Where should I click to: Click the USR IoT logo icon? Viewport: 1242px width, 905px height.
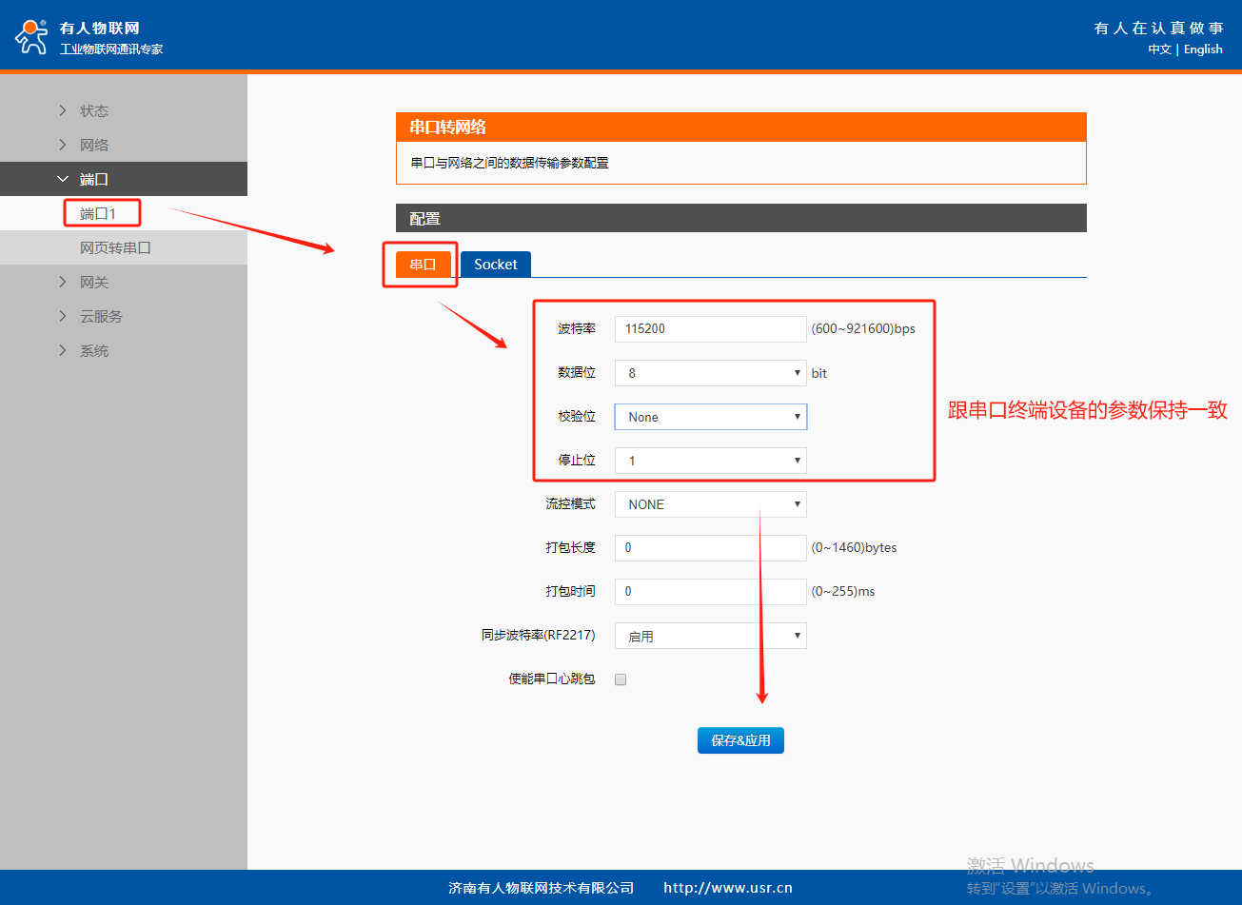pos(30,36)
